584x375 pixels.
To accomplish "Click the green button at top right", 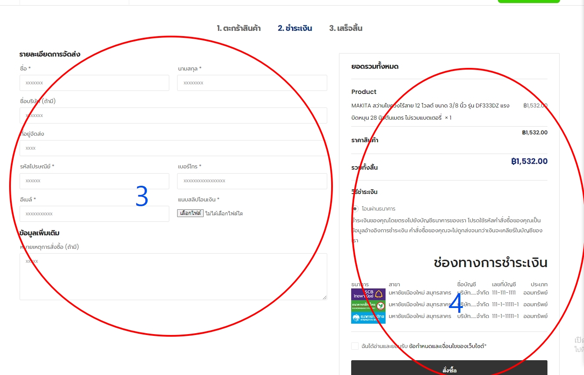I will tap(528, 1).
